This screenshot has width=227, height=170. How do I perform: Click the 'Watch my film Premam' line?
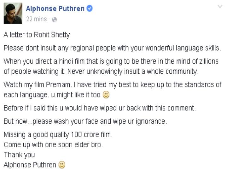tap(113, 85)
